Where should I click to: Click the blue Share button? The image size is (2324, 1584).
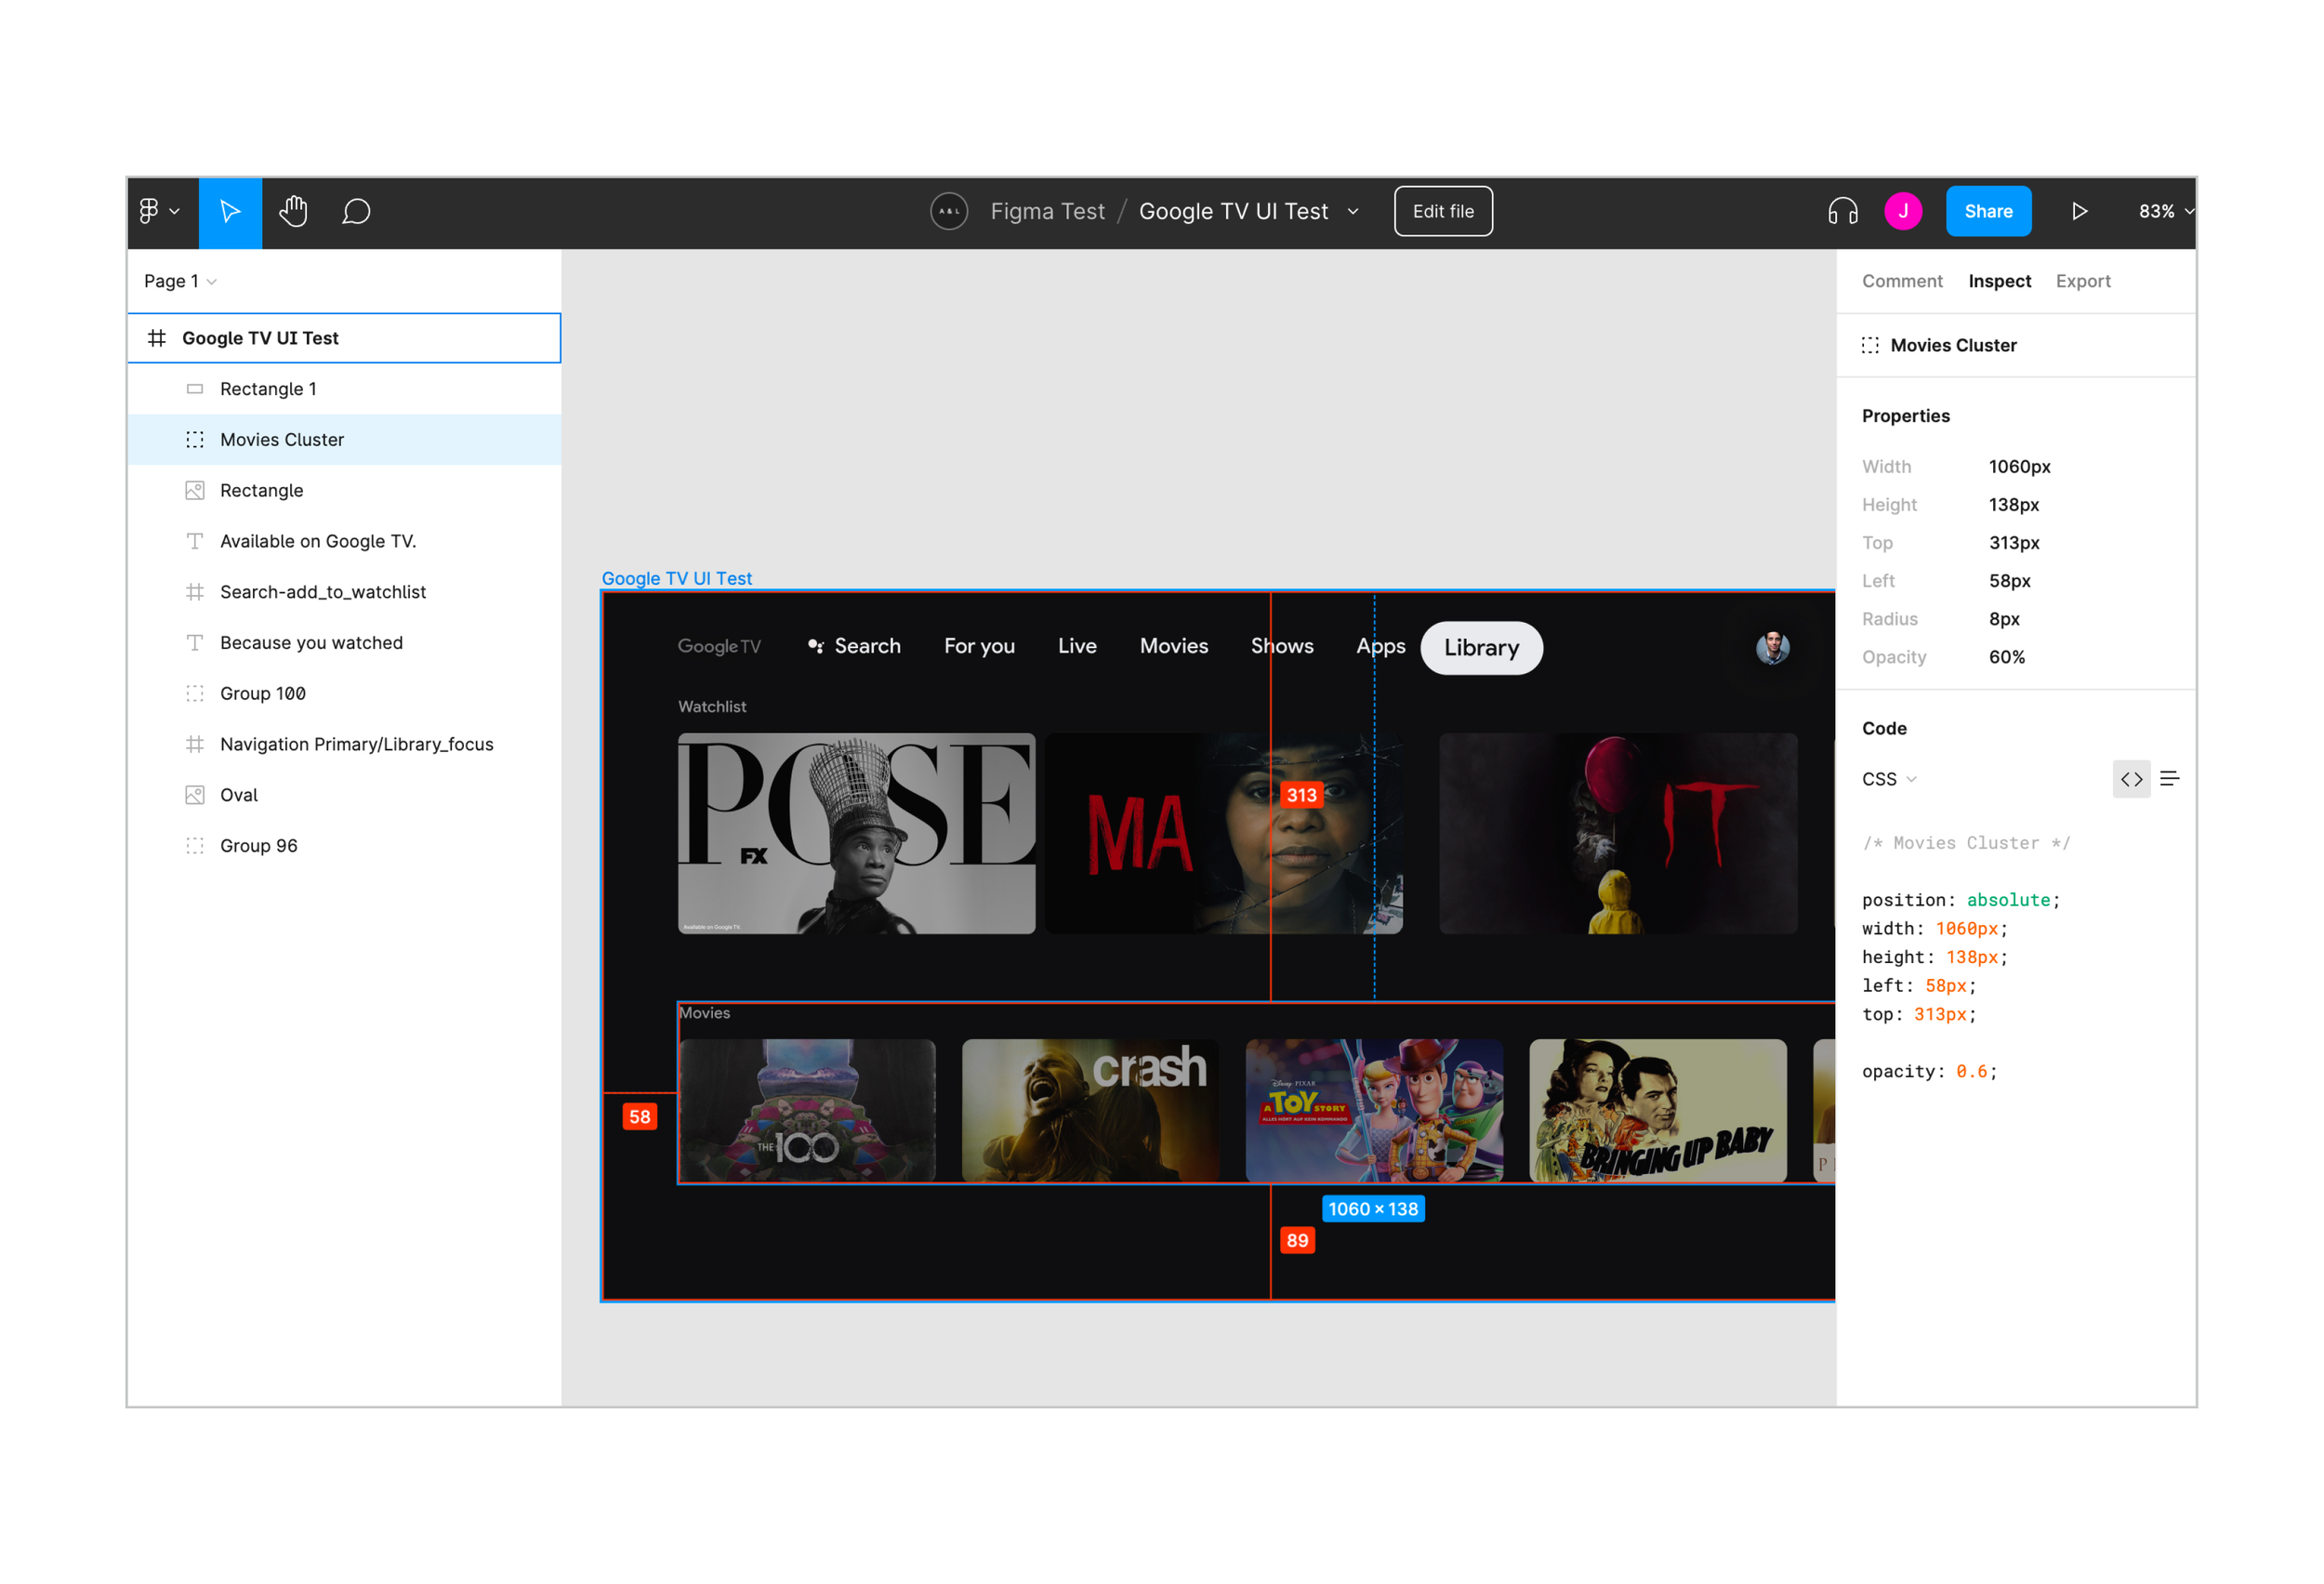click(1988, 211)
